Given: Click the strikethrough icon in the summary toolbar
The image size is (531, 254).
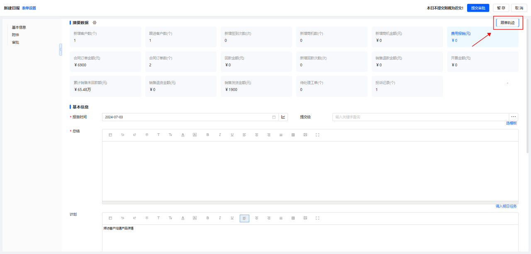Looking at the screenshot, I should pyautogui.click(x=146, y=135).
